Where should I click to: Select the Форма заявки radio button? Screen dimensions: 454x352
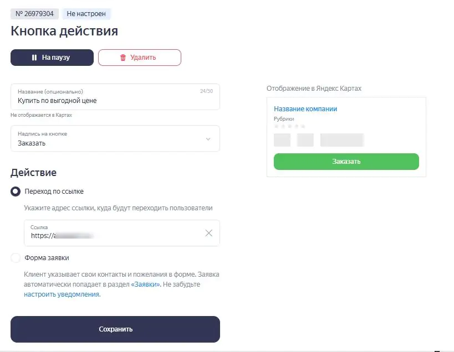click(x=16, y=258)
